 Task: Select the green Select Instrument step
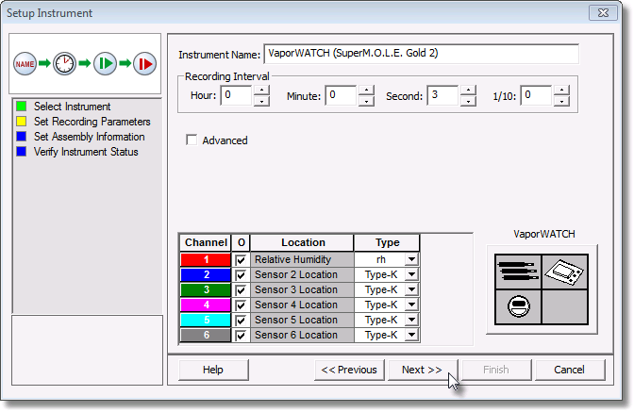pos(63,107)
